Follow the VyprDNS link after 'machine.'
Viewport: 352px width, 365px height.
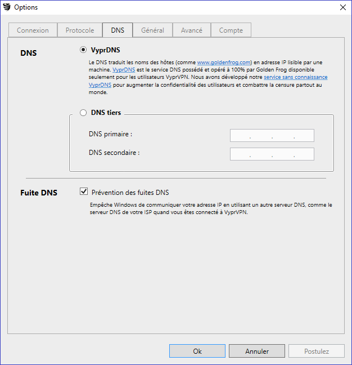tap(124, 70)
